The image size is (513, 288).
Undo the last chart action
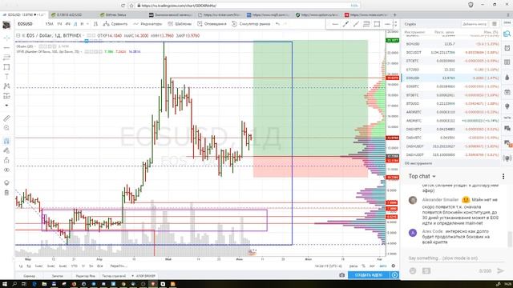click(278, 24)
